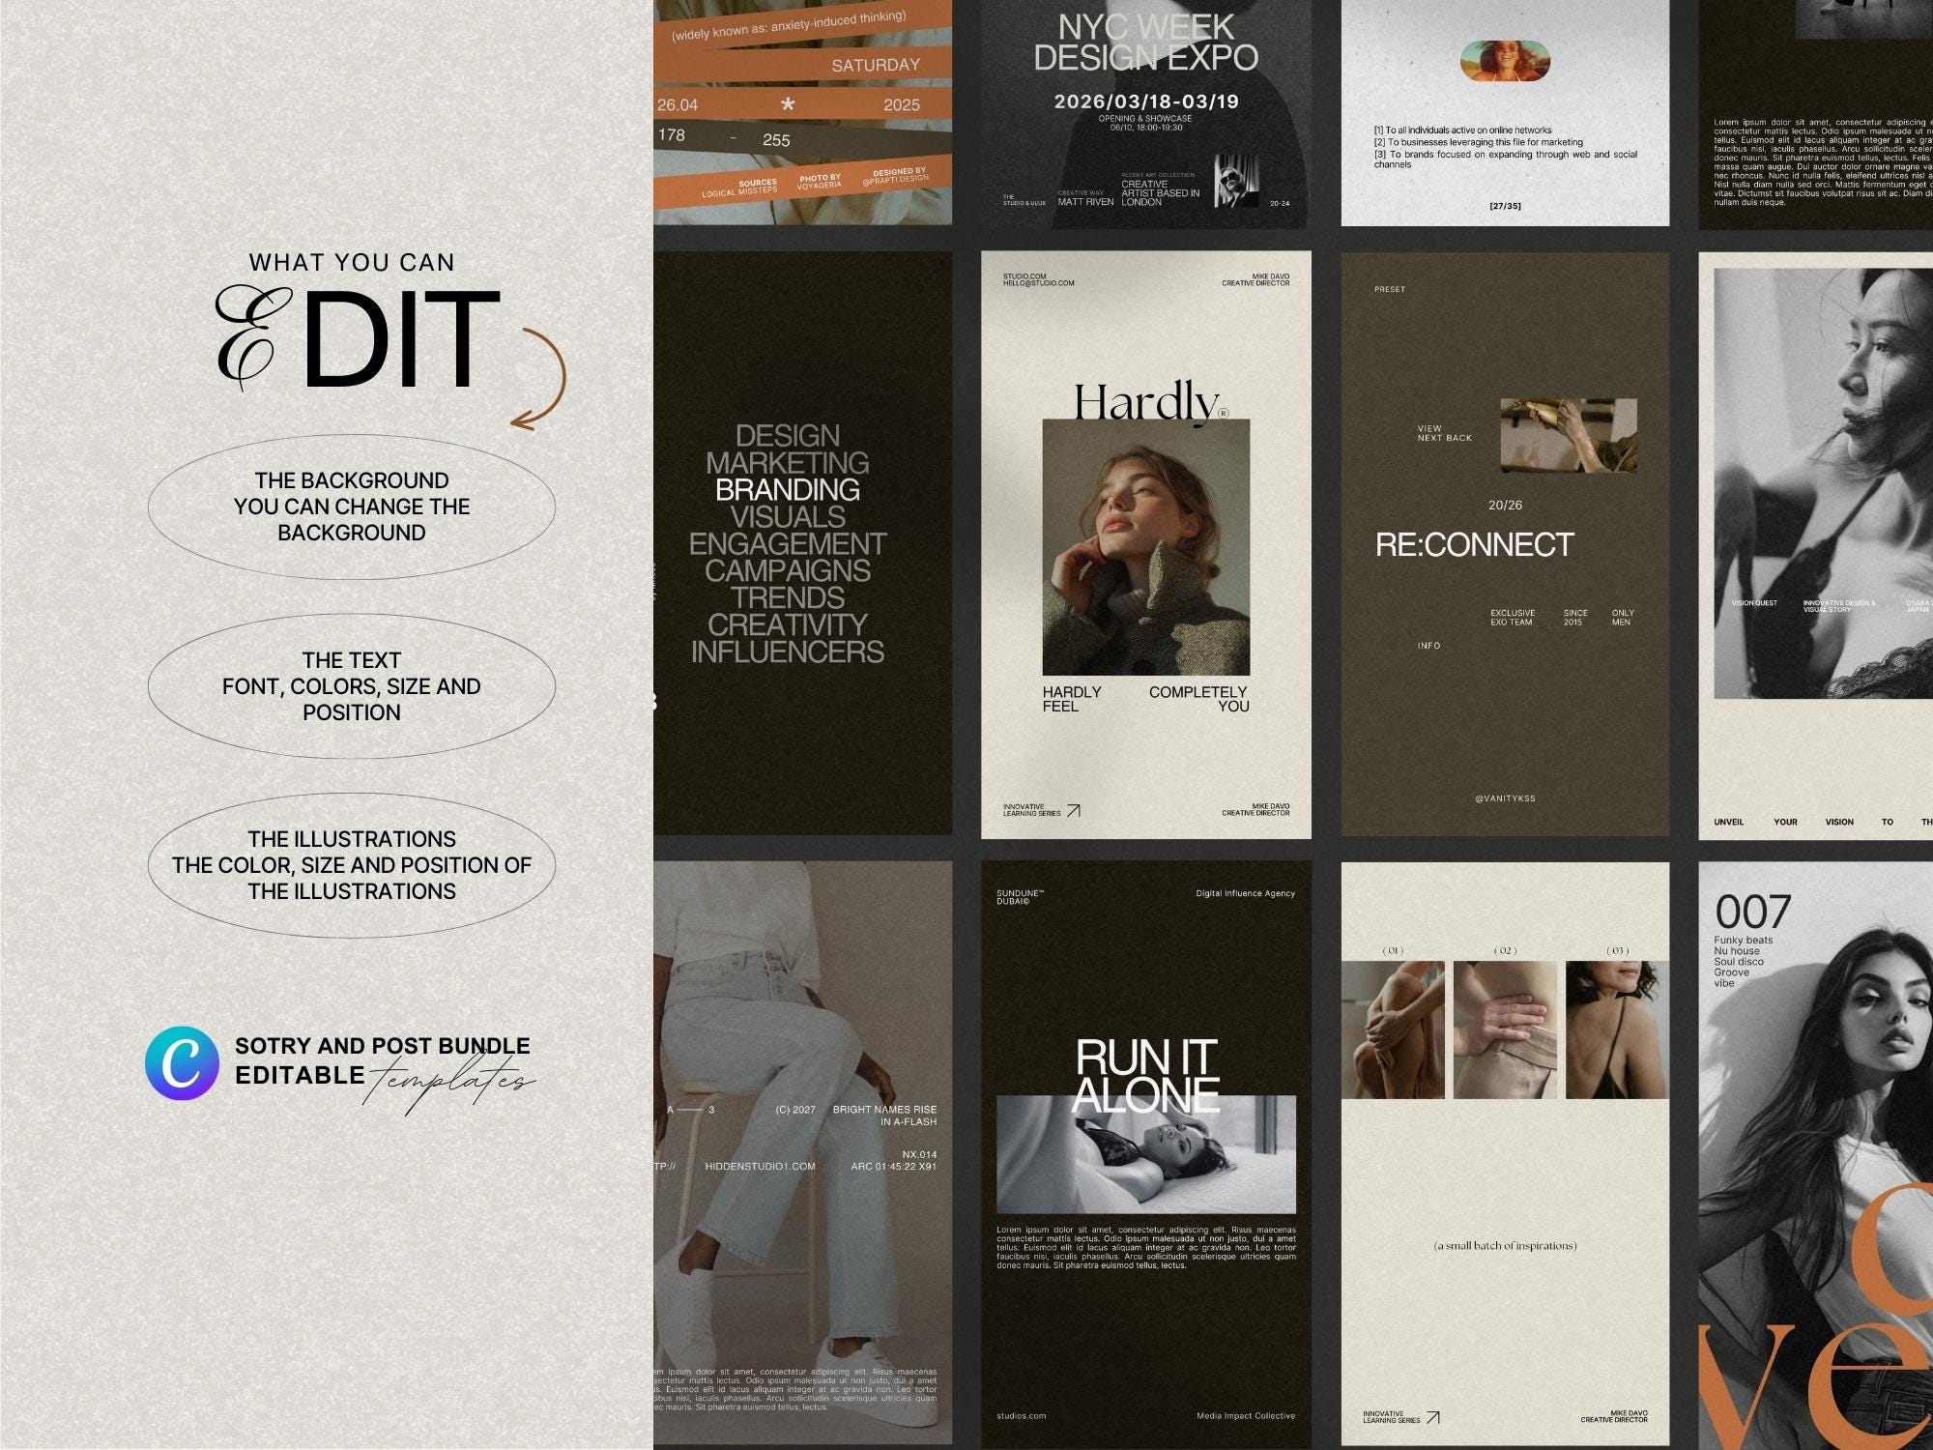Image resolution: width=1933 pixels, height=1450 pixels.
Task: Select the Hardly portrait template thumbnail
Action: (1146, 545)
